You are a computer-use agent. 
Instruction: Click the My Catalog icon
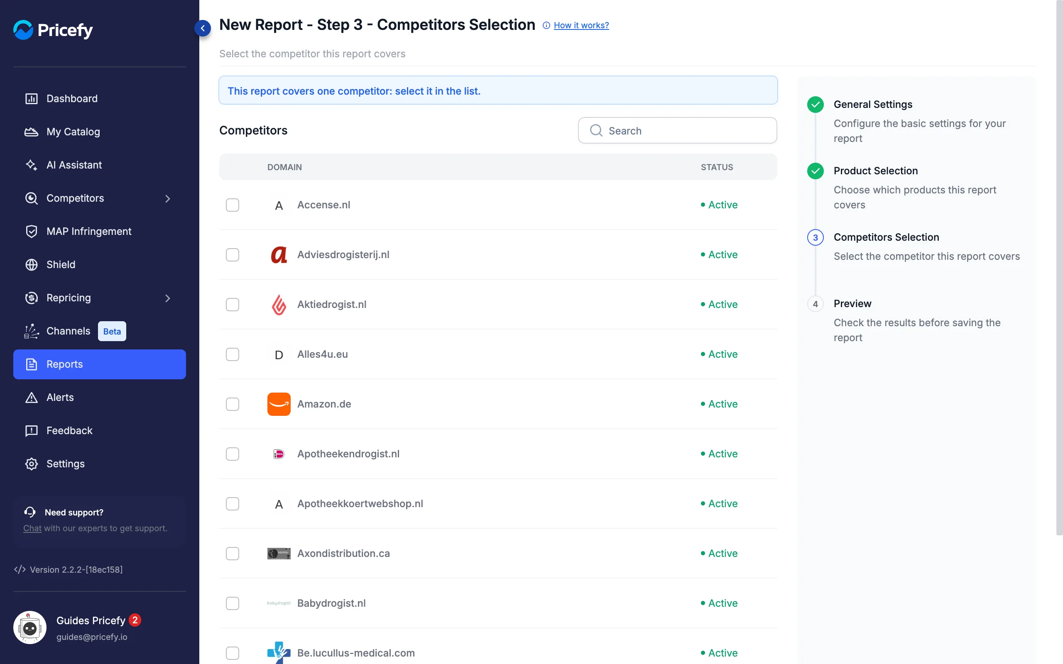tap(31, 132)
